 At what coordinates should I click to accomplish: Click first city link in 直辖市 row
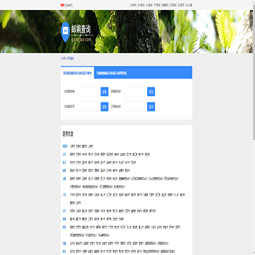coord(72,147)
